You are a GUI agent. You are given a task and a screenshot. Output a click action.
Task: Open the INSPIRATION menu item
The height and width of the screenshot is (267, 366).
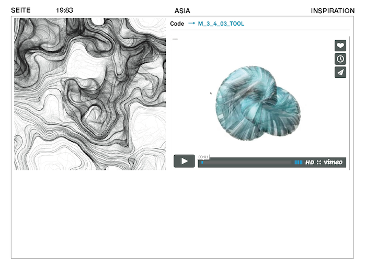coord(333,11)
